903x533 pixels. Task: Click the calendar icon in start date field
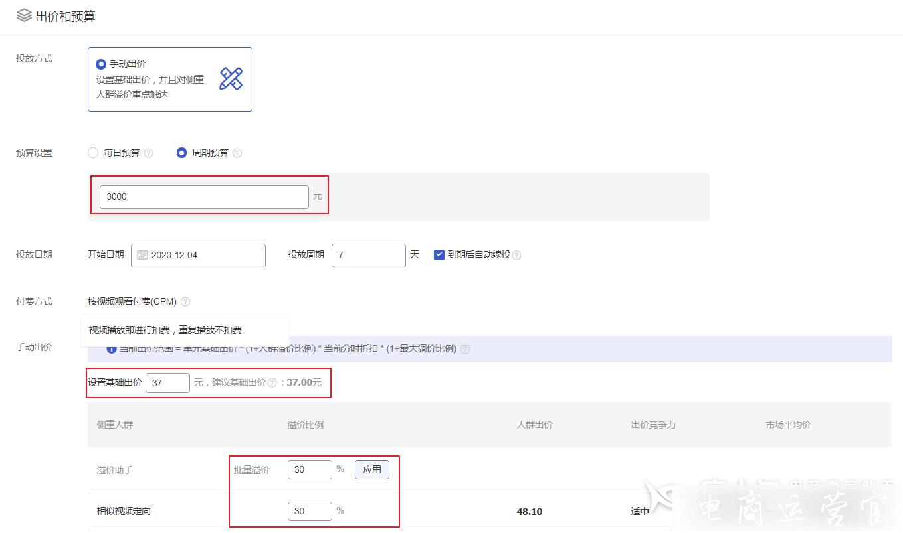click(x=142, y=255)
